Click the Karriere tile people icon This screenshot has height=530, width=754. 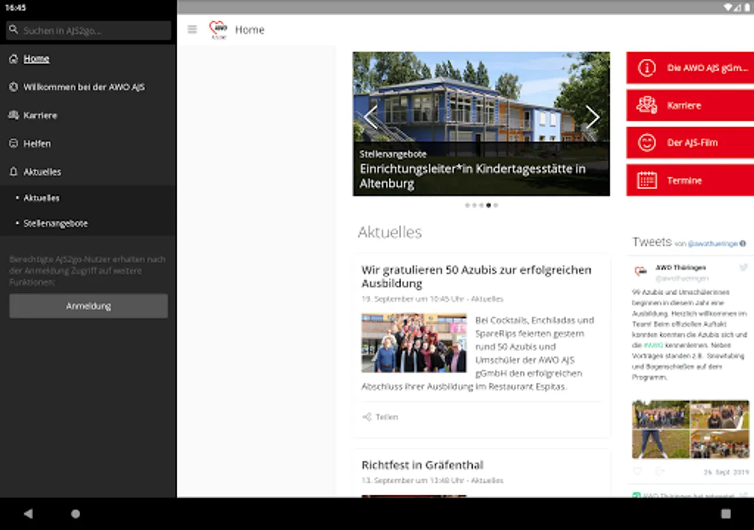647,105
